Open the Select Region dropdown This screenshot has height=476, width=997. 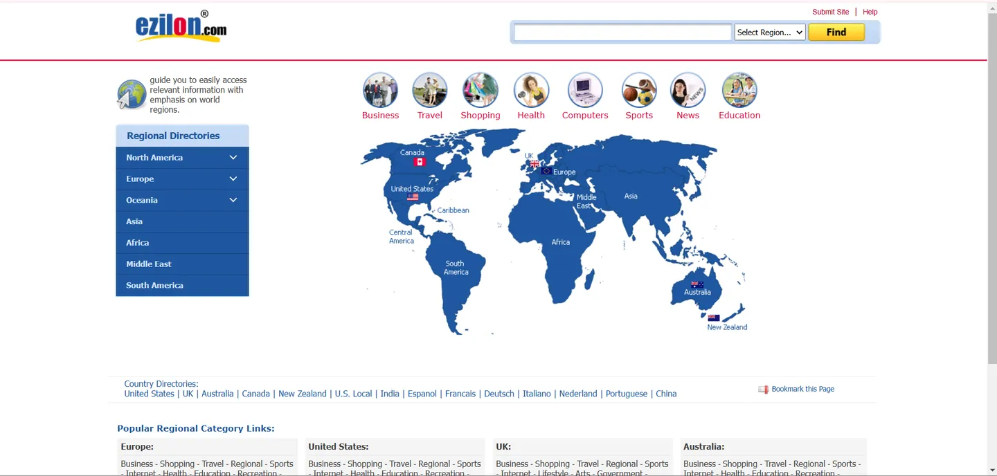tap(770, 32)
